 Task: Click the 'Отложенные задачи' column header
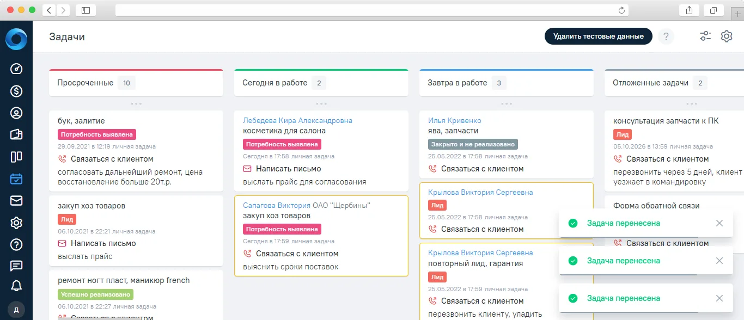click(650, 83)
